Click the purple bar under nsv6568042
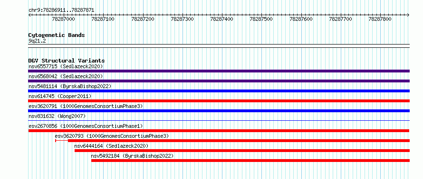This screenshot has width=423, height=179. pyautogui.click(x=219, y=81)
